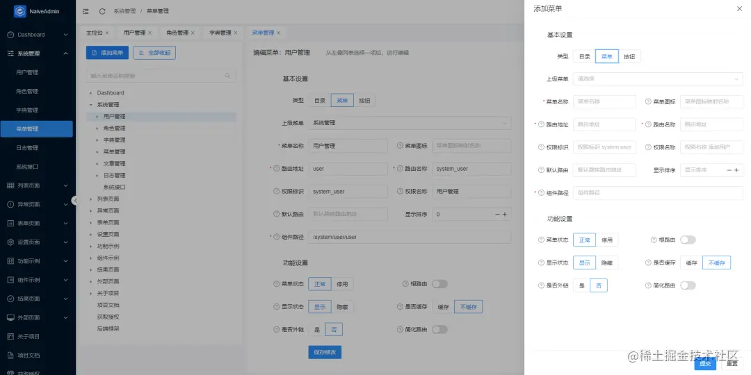Switch to the 角色管理 tab
Screen dimensions: 751x375
pos(177,33)
